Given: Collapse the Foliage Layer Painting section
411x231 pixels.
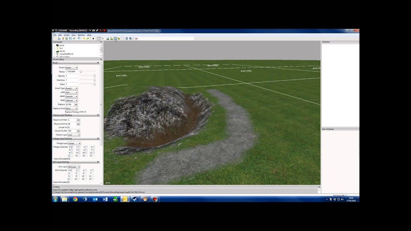Looking at the screenshot, I should [76, 139].
